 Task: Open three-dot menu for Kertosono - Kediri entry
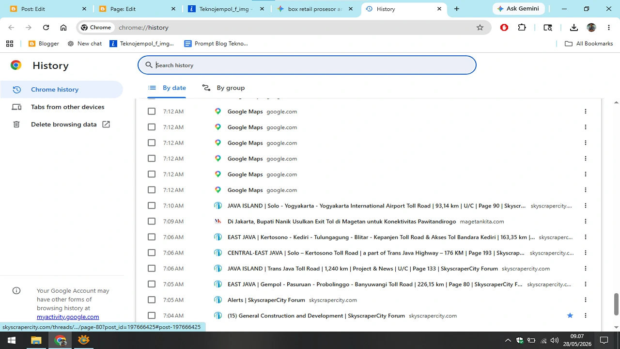click(585, 237)
